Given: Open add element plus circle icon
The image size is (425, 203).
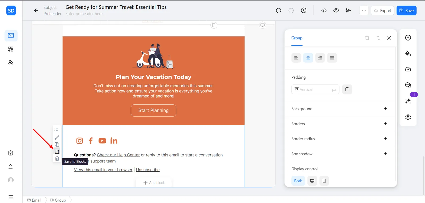Looking at the screenshot, I should click(408, 38).
